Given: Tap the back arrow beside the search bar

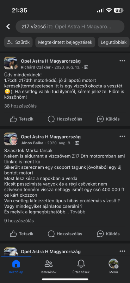Looking at the screenshot, I should point(8,27).
